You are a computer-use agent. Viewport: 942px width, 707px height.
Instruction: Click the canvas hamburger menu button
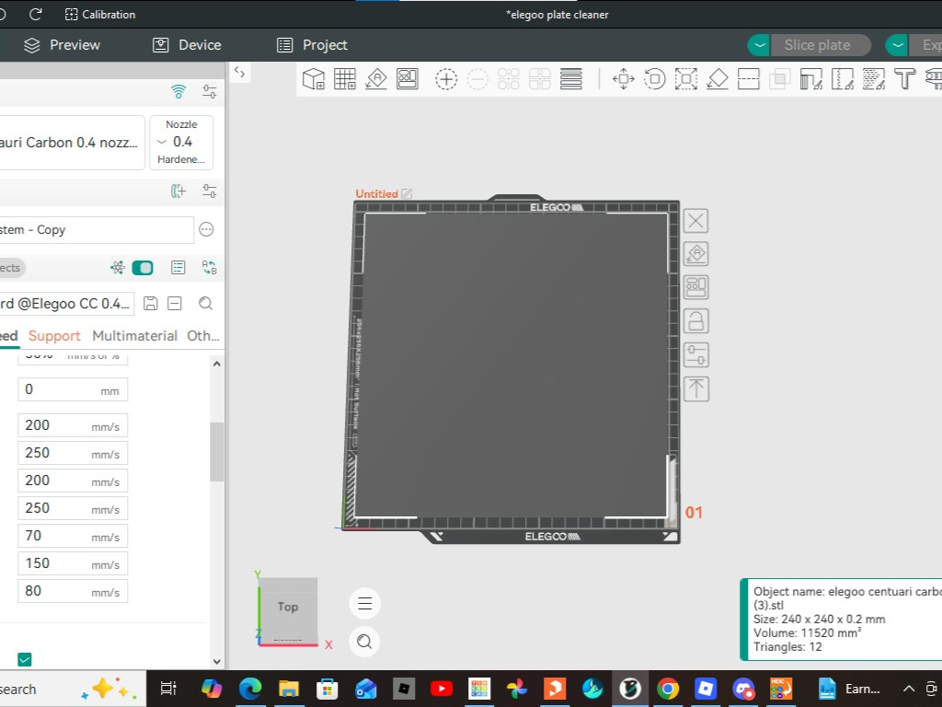pos(364,604)
